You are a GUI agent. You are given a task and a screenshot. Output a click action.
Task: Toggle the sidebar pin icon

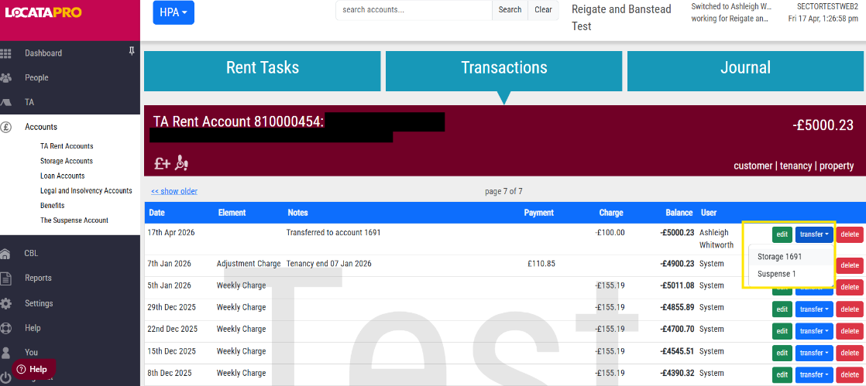click(132, 51)
